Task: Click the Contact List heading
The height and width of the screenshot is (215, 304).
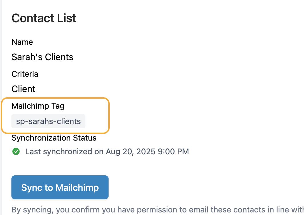Action: click(44, 18)
